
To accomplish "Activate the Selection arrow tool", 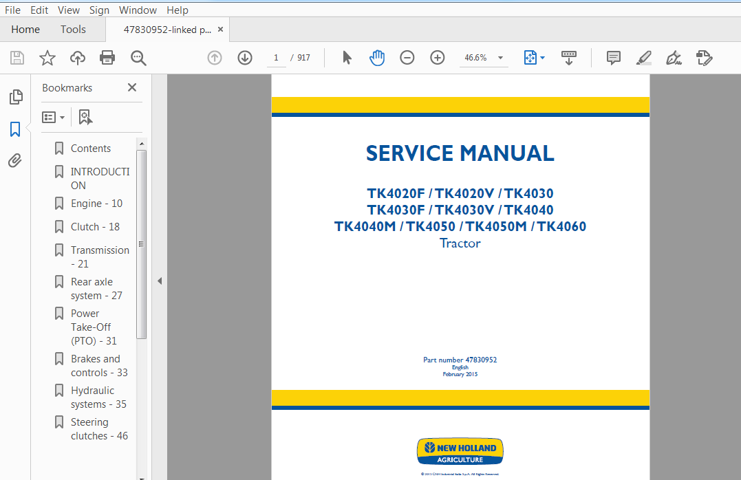I will coord(347,58).
